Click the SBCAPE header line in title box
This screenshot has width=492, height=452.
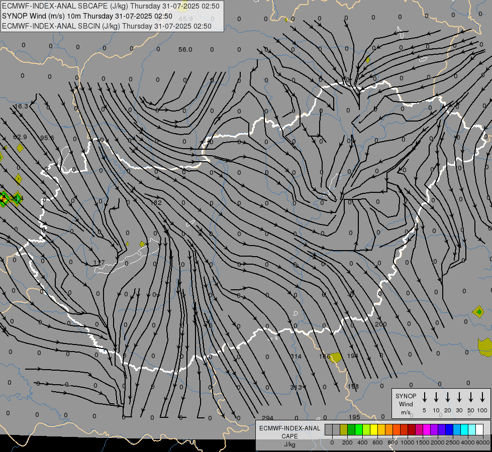[111, 6]
